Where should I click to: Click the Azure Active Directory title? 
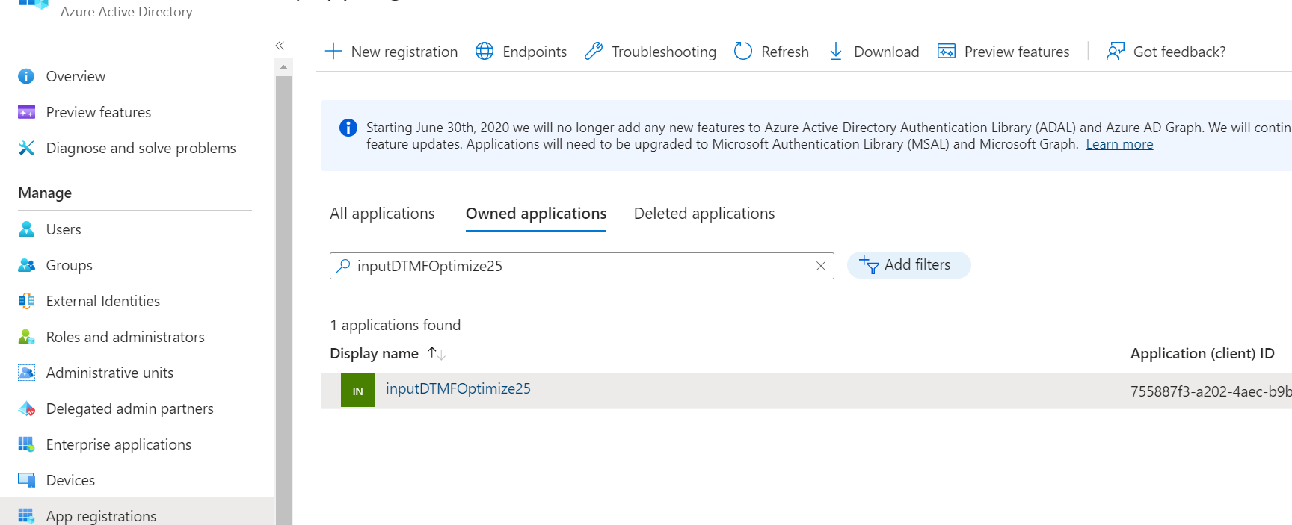126,12
